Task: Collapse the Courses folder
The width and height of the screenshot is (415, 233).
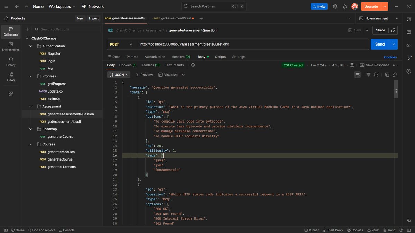Action: tap(31, 144)
